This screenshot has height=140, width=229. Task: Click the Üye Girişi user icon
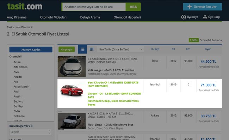(x=205, y=17)
